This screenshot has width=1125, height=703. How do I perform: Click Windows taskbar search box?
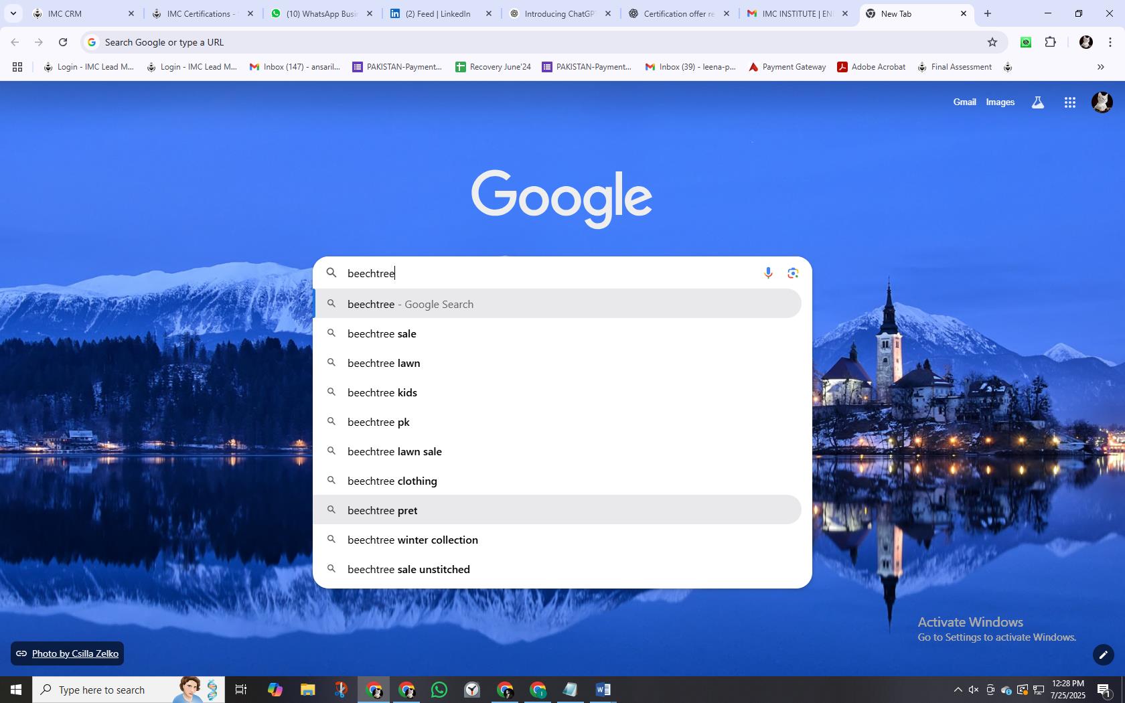pyautogui.click(x=129, y=690)
